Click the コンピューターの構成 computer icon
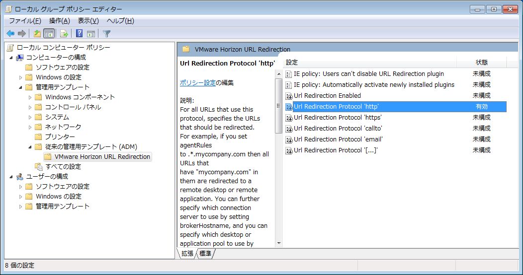The width and height of the screenshot is (523, 275). [x=20, y=58]
